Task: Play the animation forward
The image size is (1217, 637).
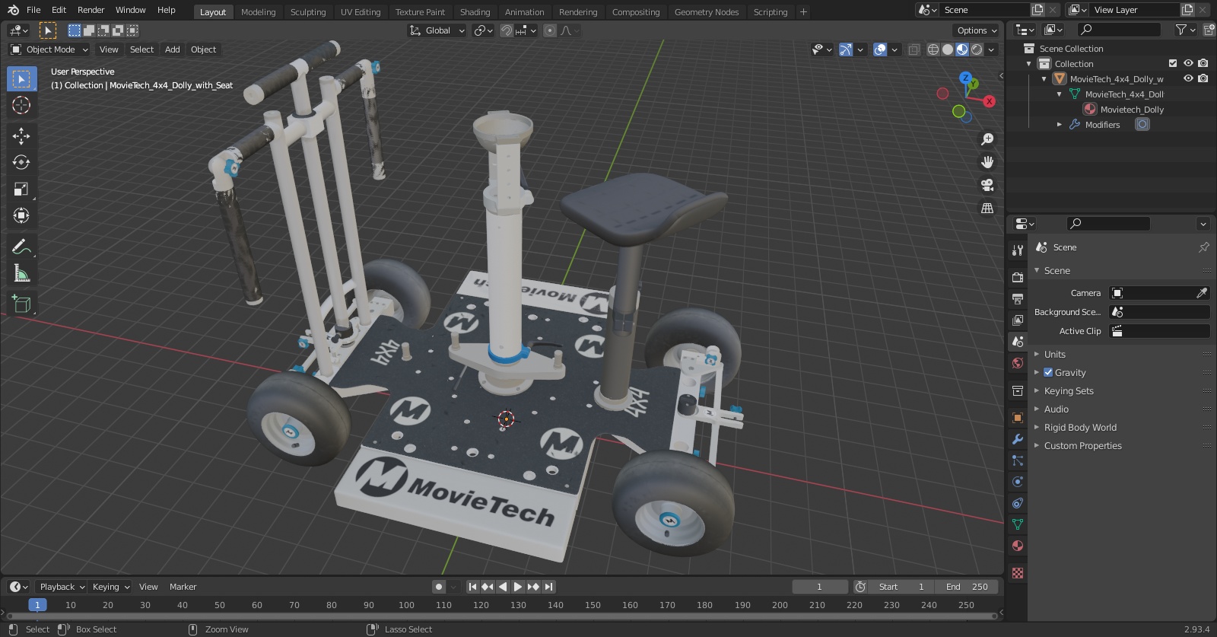Action: (517, 587)
